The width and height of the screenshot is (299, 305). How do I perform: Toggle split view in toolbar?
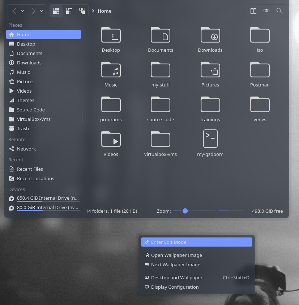coord(253,11)
